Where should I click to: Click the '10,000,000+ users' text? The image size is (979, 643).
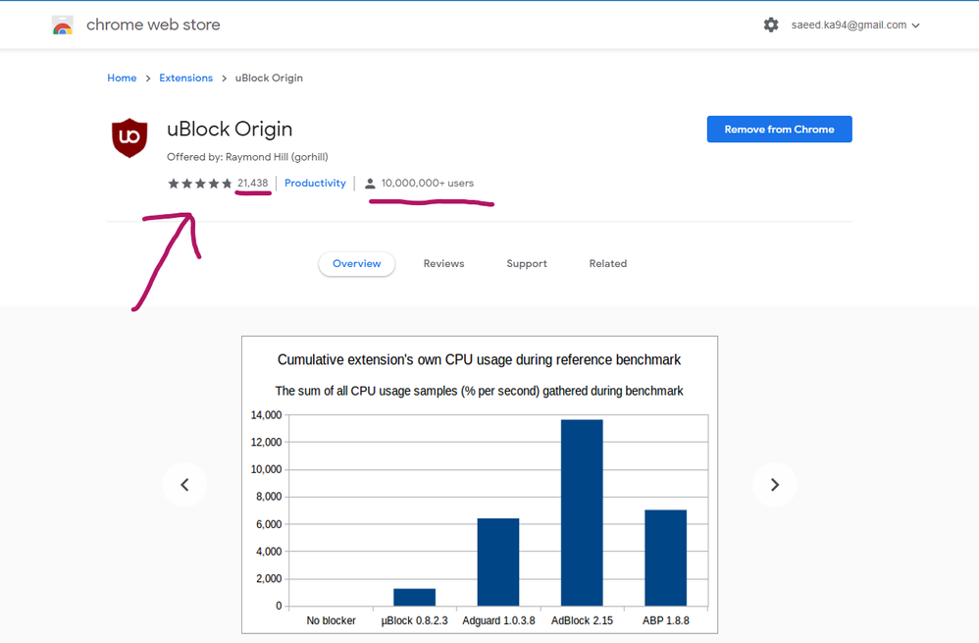coord(428,184)
